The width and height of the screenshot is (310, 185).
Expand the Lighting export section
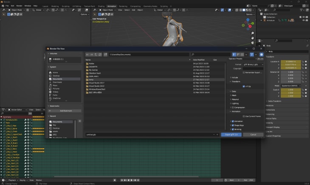(235, 103)
